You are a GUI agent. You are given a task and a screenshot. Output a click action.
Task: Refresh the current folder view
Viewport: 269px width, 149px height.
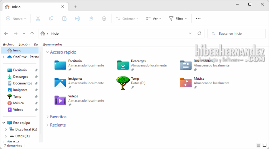(x=199, y=34)
